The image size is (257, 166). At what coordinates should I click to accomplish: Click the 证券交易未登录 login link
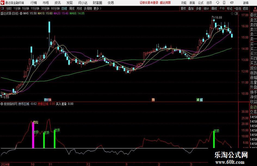[x=149, y=3]
